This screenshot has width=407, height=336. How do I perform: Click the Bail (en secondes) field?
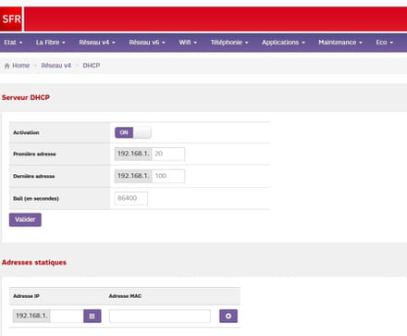131,198
